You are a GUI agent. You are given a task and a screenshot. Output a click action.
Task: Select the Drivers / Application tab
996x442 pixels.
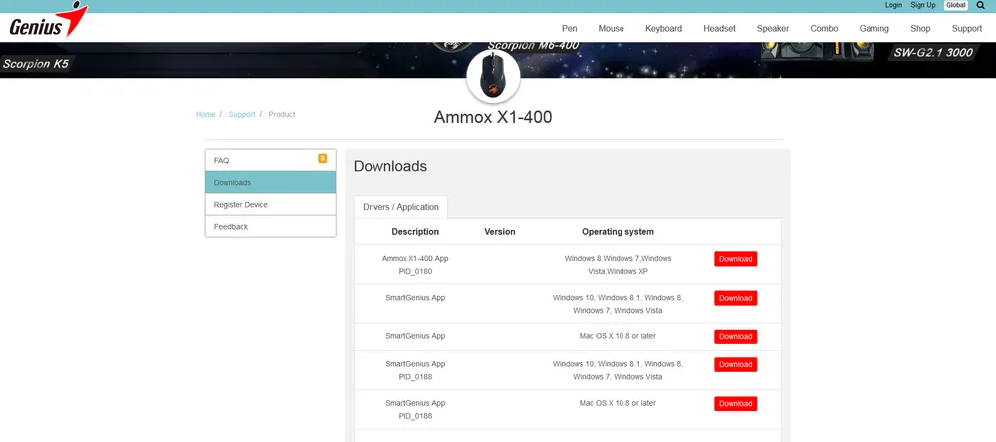(400, 207)
